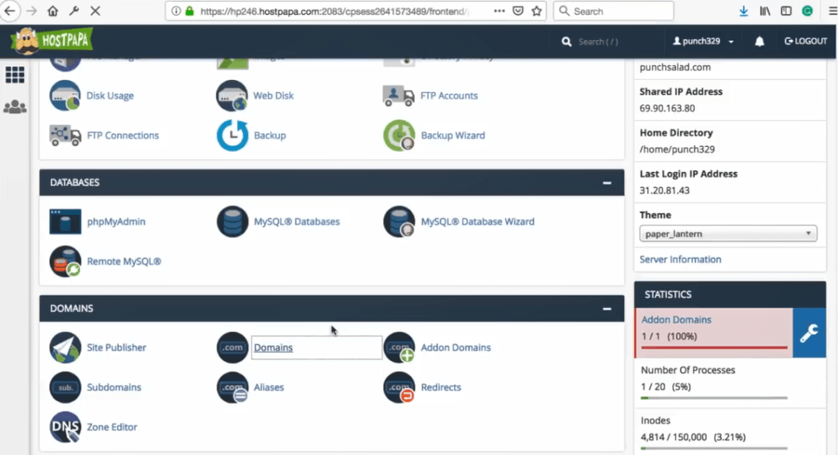Viewport: 838px width, 455px height.
Task: Log out with LOGOUT button
Action: coord(805,41)
